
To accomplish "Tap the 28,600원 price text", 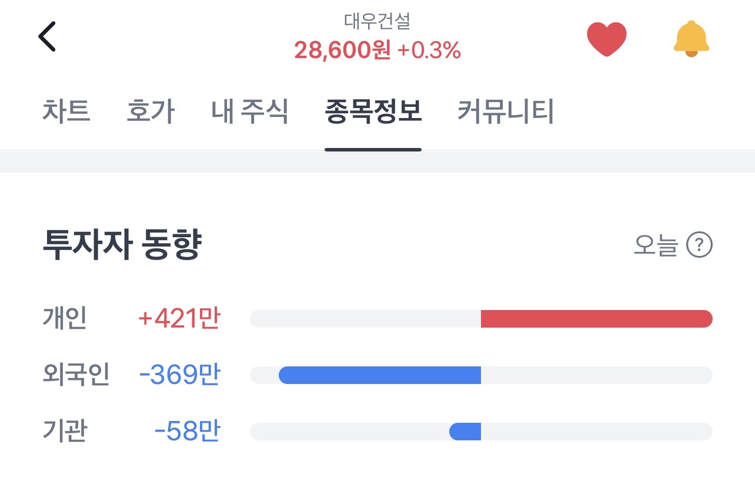I will 342,51.
